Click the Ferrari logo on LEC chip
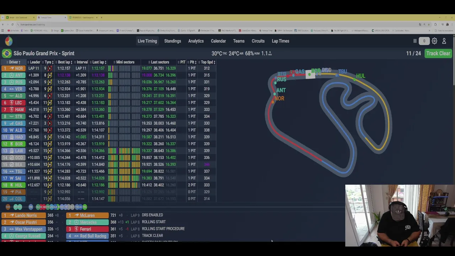Viewport: 455px width, 256px height. tap(12, 102)
